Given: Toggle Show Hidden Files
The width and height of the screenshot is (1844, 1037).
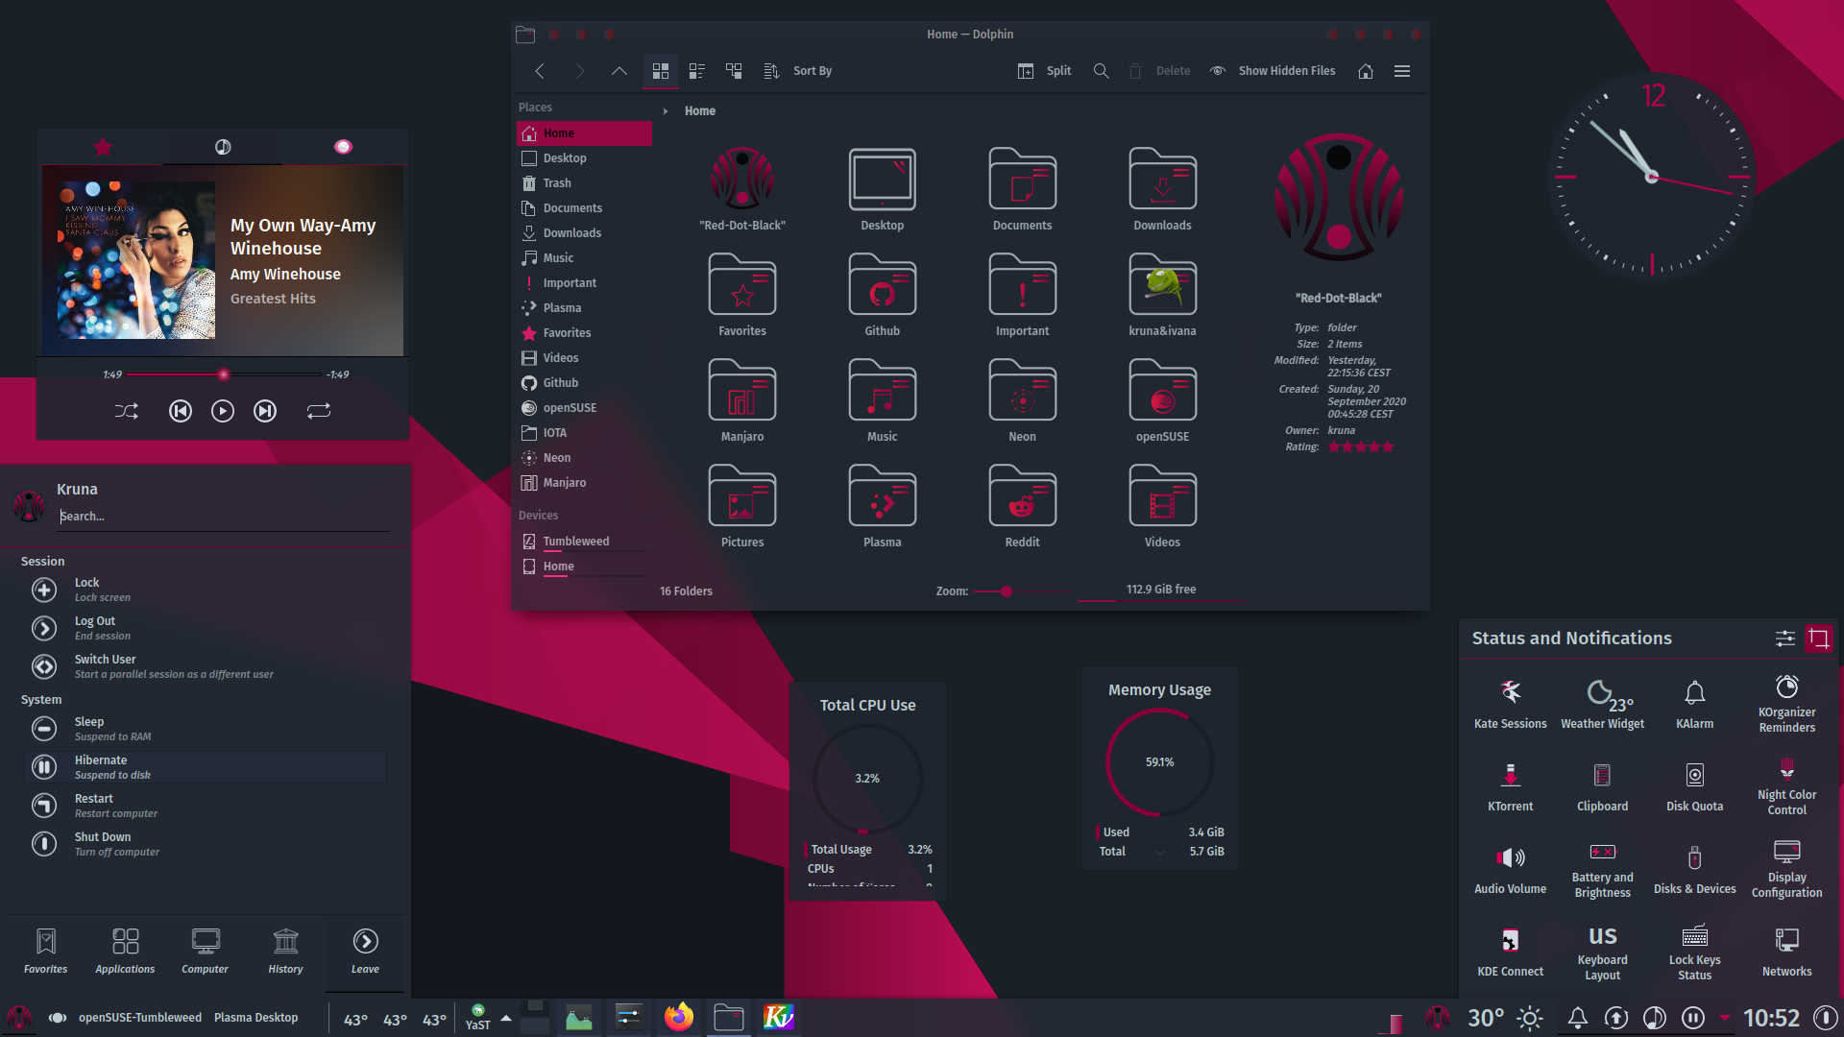Looking at the screenshot, I should [1273, 71].
